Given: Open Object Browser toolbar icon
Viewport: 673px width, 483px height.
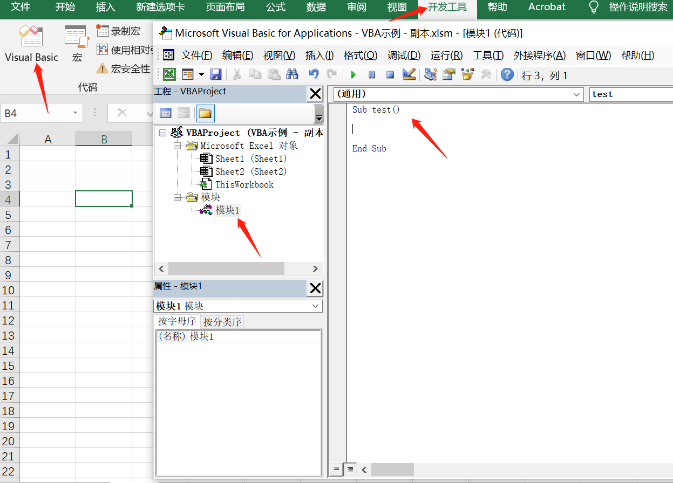Looking at the screenshot, I should coord(467,74).
